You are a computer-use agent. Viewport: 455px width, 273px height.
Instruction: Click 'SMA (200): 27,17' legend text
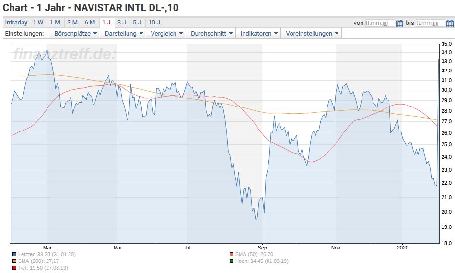pyautogui.click(x=38, y=261)
